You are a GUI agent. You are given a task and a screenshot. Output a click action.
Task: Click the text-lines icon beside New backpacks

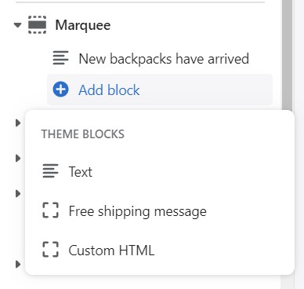point(60,58)
